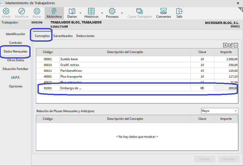Click lower table Código column header

pyautogui.click(x=48, y=119)
